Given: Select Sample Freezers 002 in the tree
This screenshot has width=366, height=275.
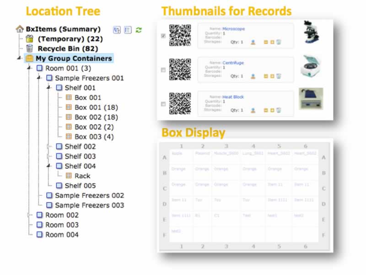Looking at the screenshot, I should point(89,195).
